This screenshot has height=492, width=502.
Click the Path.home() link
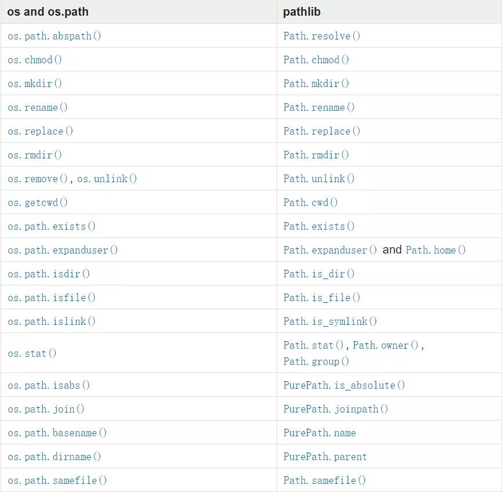coord(436,250)
